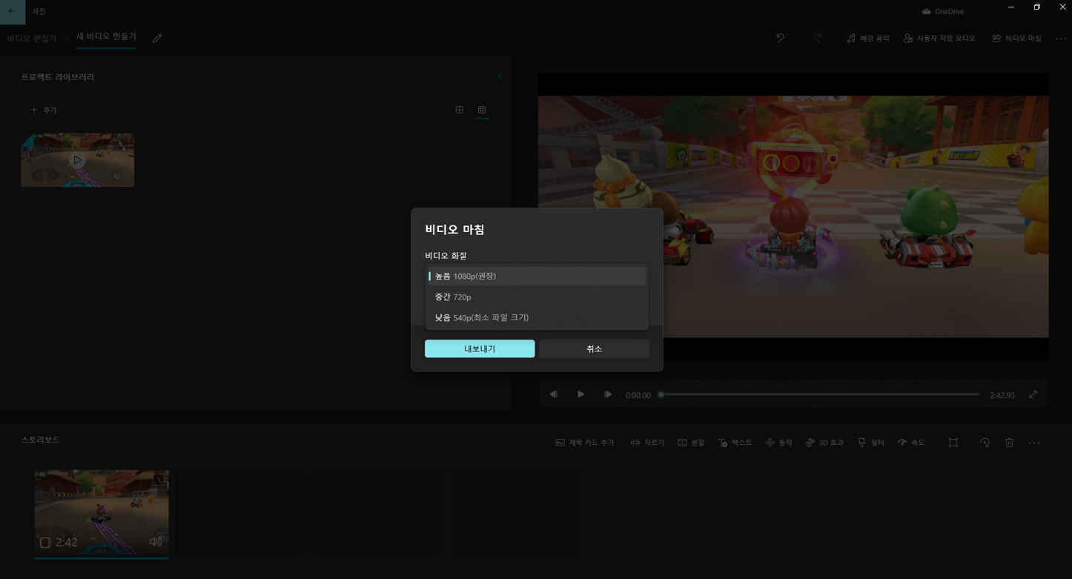Screen dimensions: 1072x579
Task: Open the 속도 speed tool
Action: 911,443
